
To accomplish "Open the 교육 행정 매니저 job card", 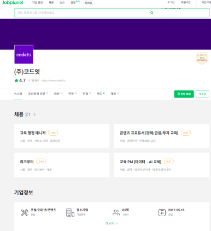I will pyautogui.click(x=62, y=136).
